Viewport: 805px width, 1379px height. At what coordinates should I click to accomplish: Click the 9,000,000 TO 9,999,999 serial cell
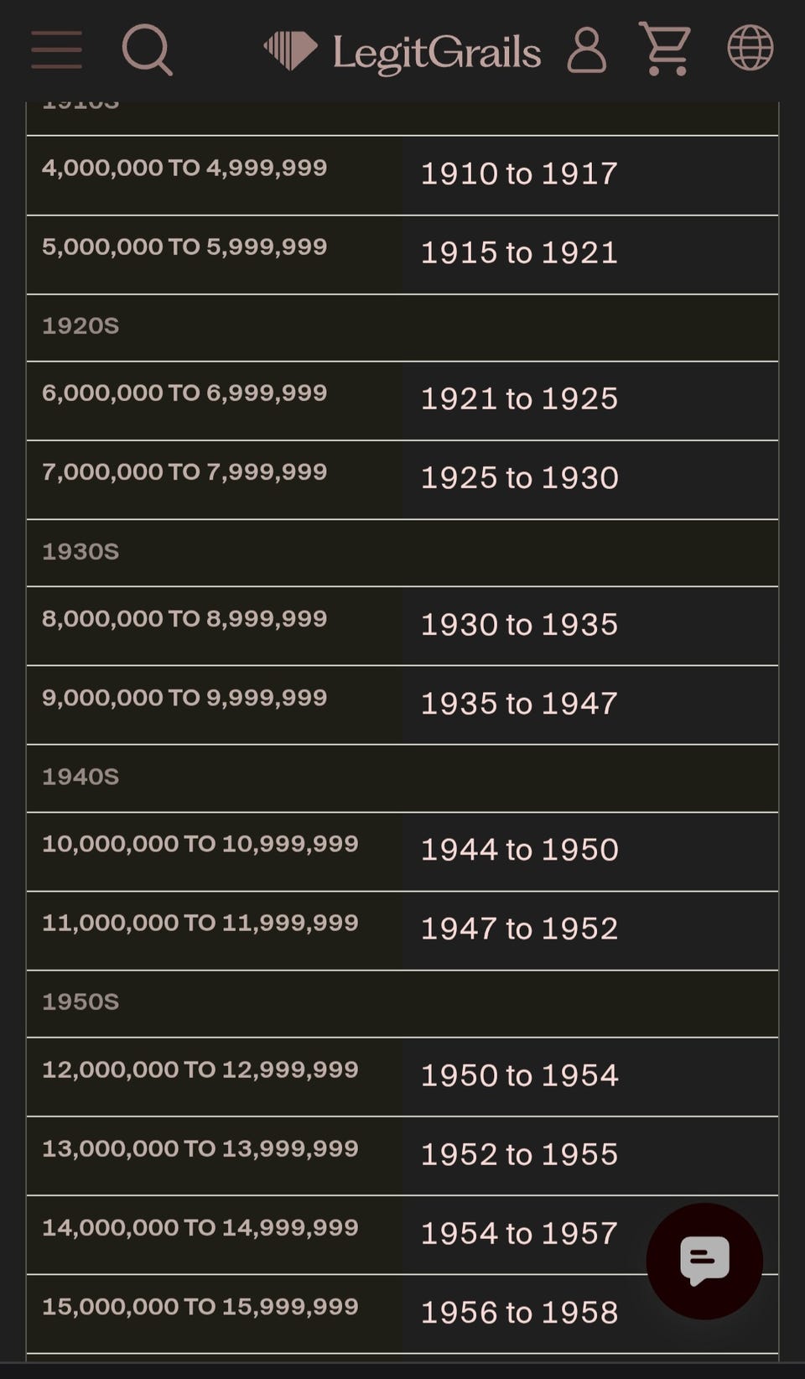[215, 705]
